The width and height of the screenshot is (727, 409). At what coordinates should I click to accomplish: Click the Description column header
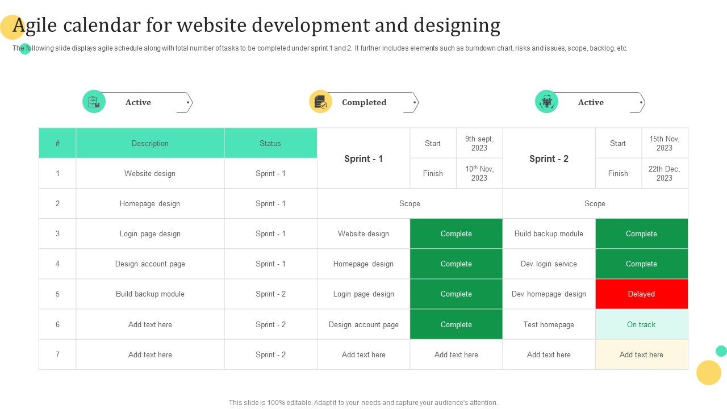[x=150, y=143]
